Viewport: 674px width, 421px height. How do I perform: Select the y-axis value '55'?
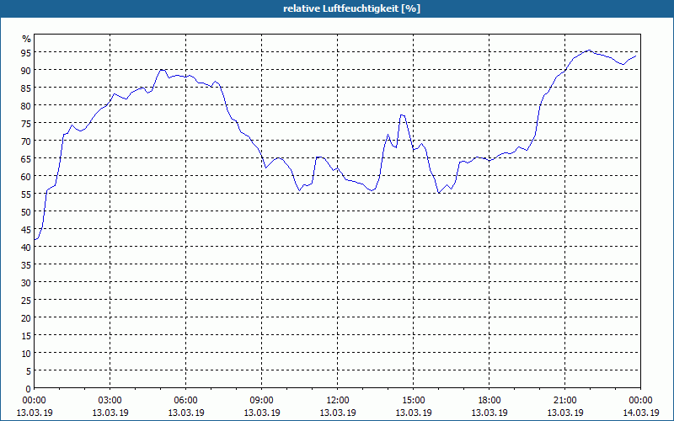[26, 195]
